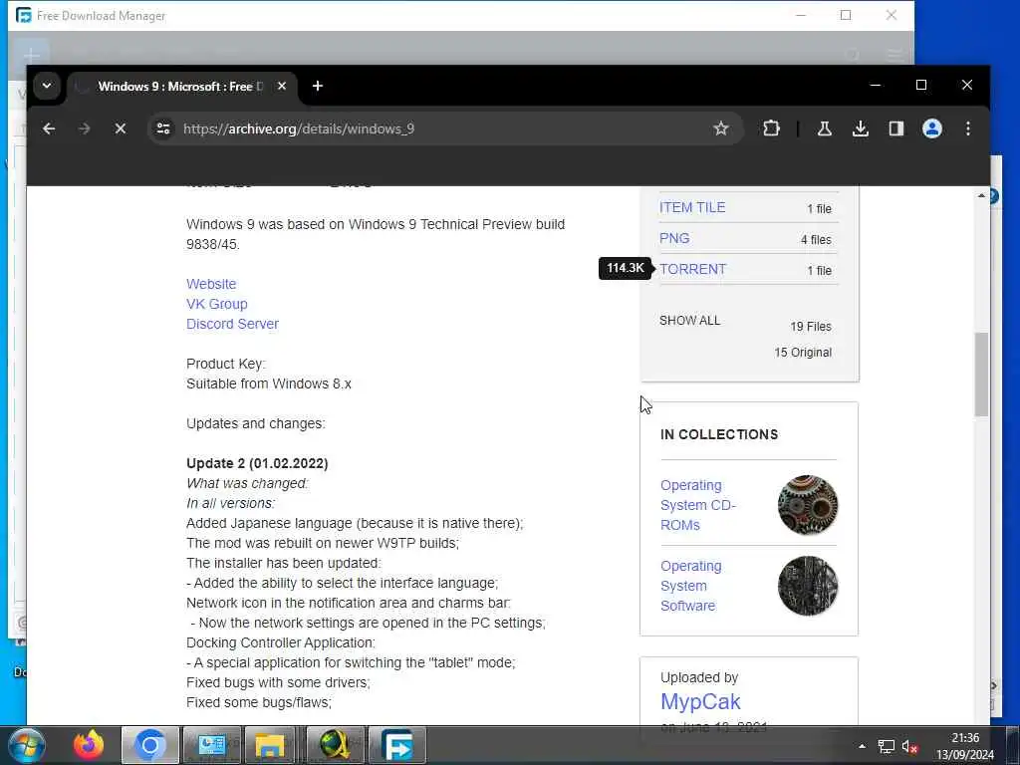
Task: Open the browser Downloads icon
Action: coord(861,128)
